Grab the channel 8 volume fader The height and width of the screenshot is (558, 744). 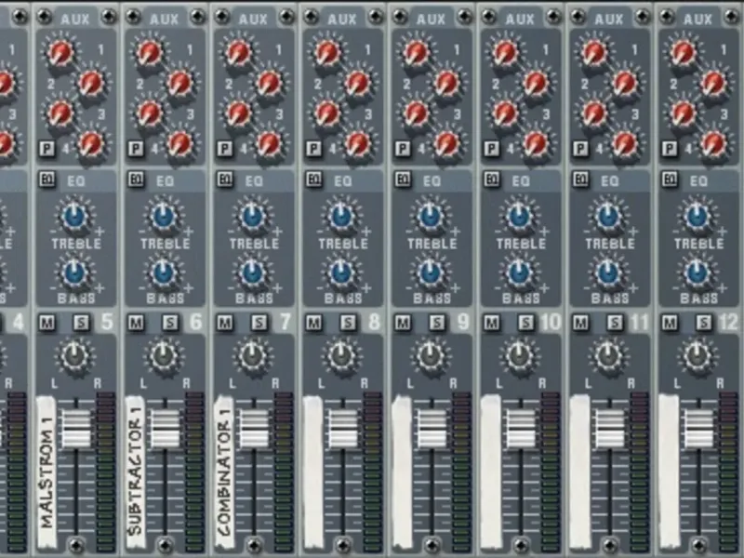[343, 429]
